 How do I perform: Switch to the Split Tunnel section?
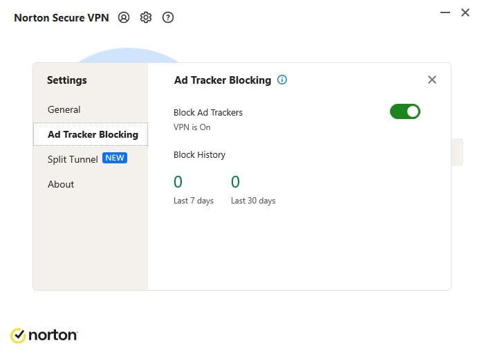tap(73, 159)
